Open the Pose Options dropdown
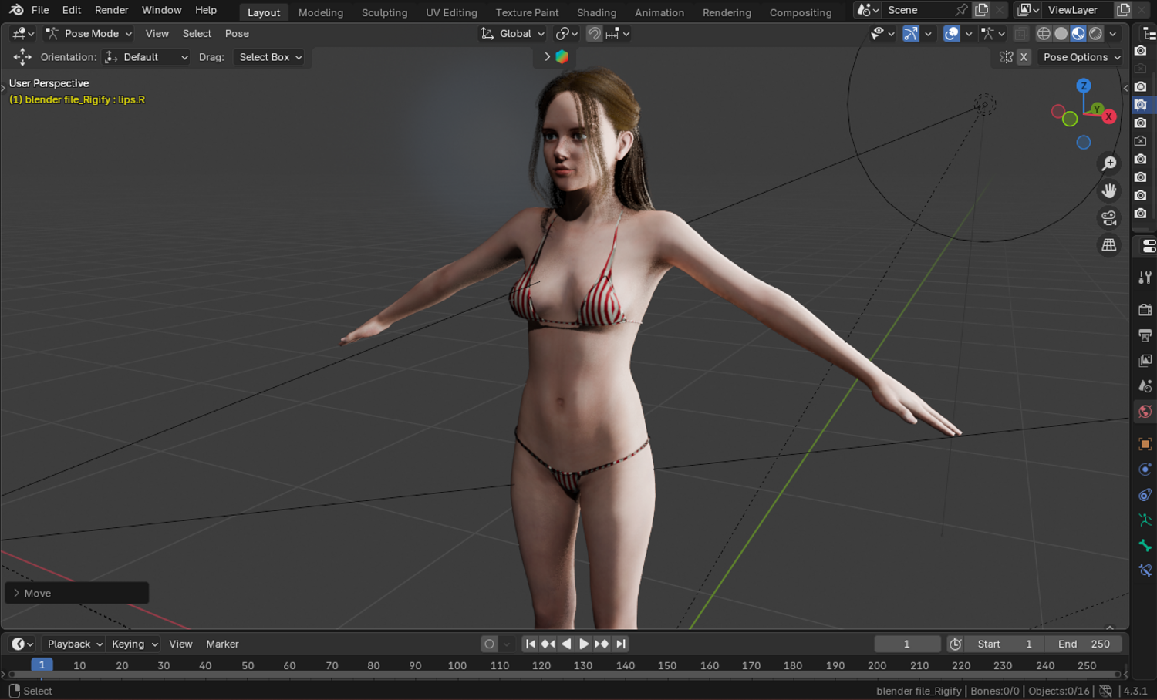Viewport: 1157px width, 700px height. tap(1081, 57)
